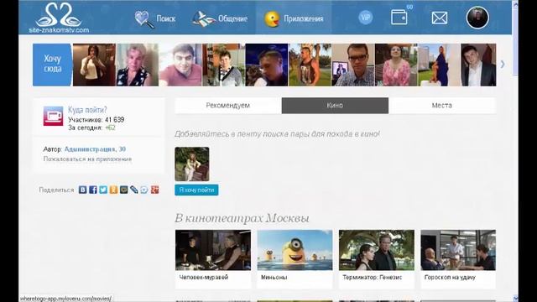Image resolution: width=537 pixels, height=302 pixels.
Task: Share via the light-blue round icon
Action: pos(144,190)
